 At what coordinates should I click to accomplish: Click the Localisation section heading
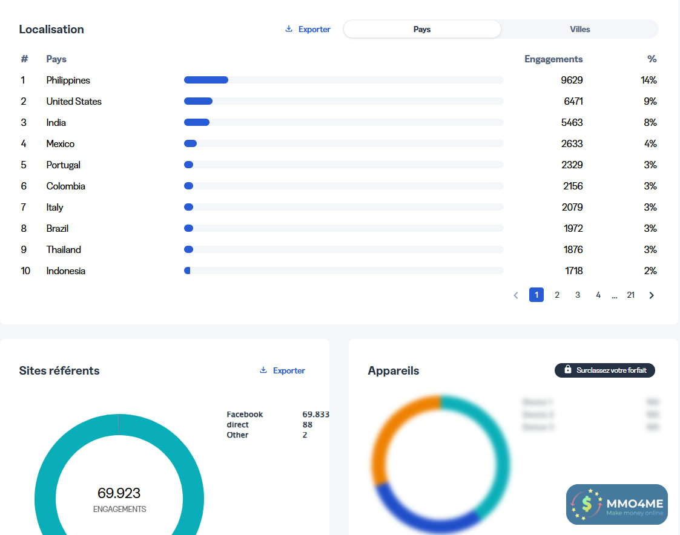51,30
